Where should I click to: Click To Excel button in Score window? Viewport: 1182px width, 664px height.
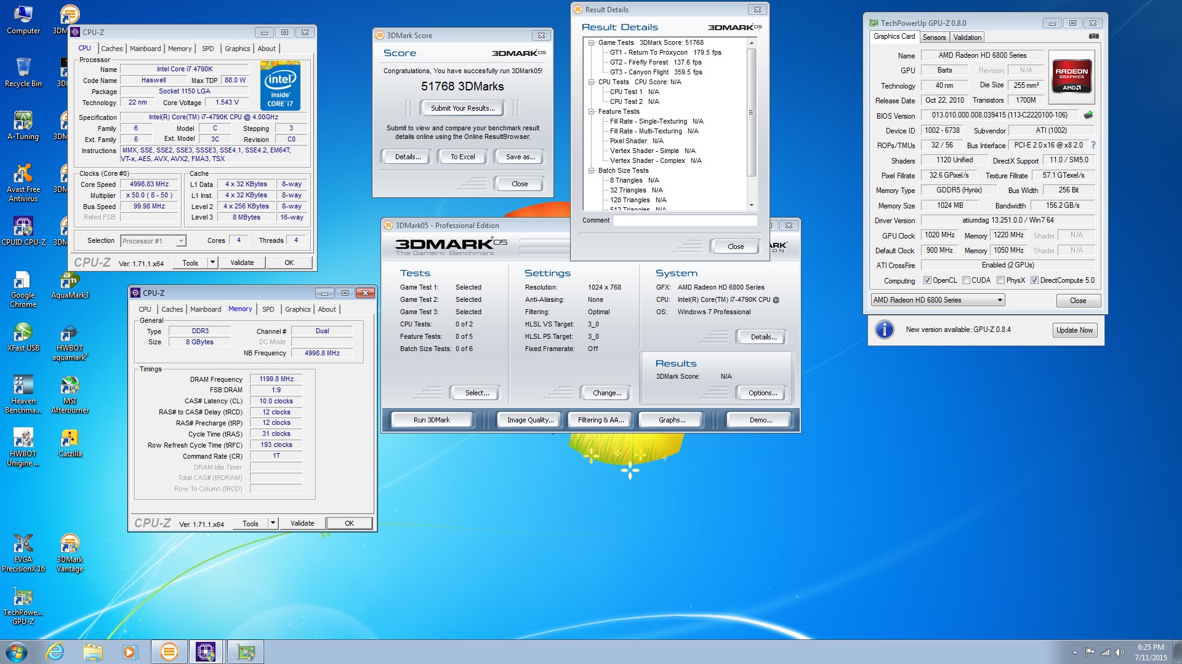(x=462, y=157)
